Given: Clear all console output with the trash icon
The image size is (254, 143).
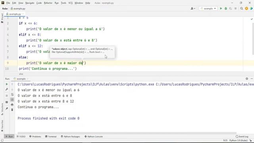Looking at the screenshot, I should tap(12, 110).
